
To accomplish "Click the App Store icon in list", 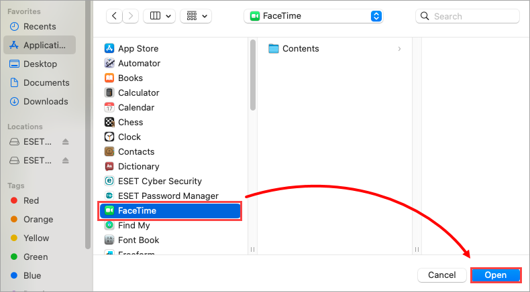I will (x=109, y=48).
